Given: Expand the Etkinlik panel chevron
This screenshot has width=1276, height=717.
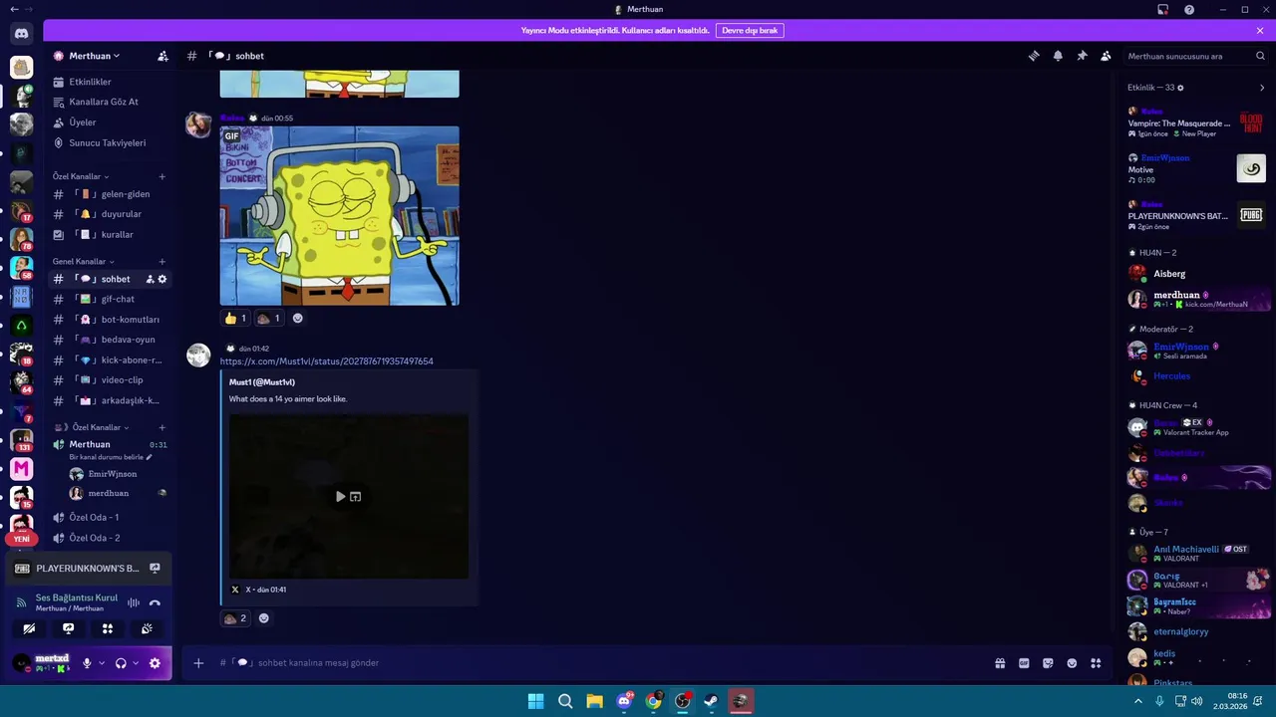Looking at the screenshot, I should click(x=1262, y=88).
